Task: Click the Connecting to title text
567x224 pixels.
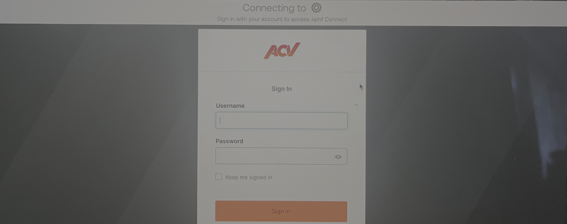Action: tap(274, 8)
